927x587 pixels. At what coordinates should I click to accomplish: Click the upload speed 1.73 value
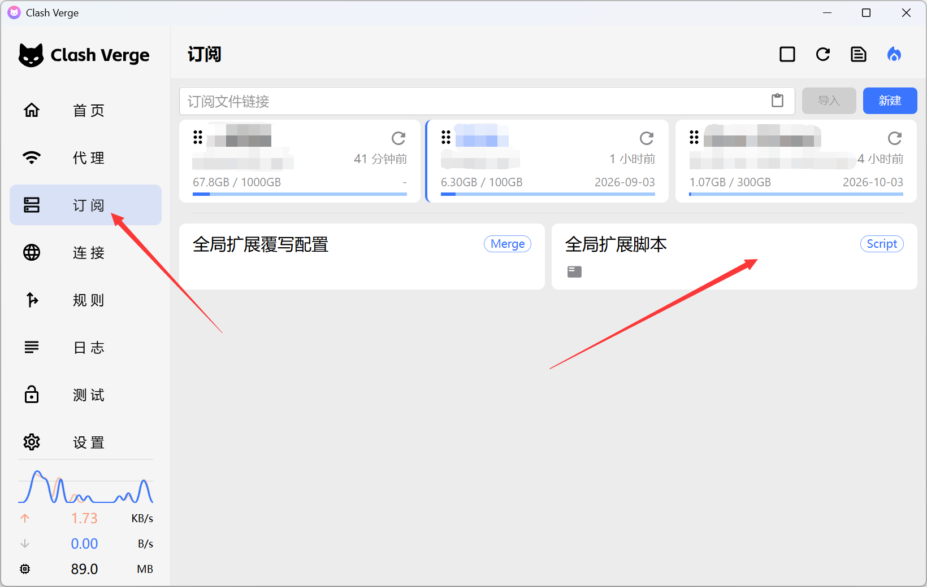click(84, 518)
